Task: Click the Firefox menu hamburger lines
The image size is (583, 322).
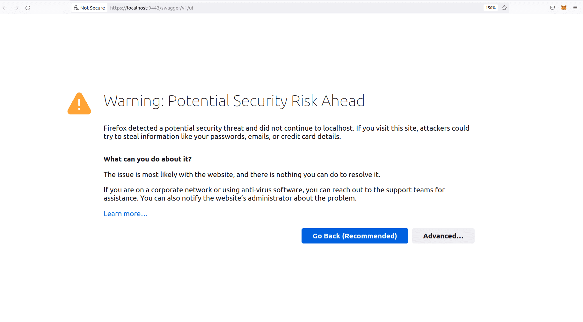Action: 576,8
